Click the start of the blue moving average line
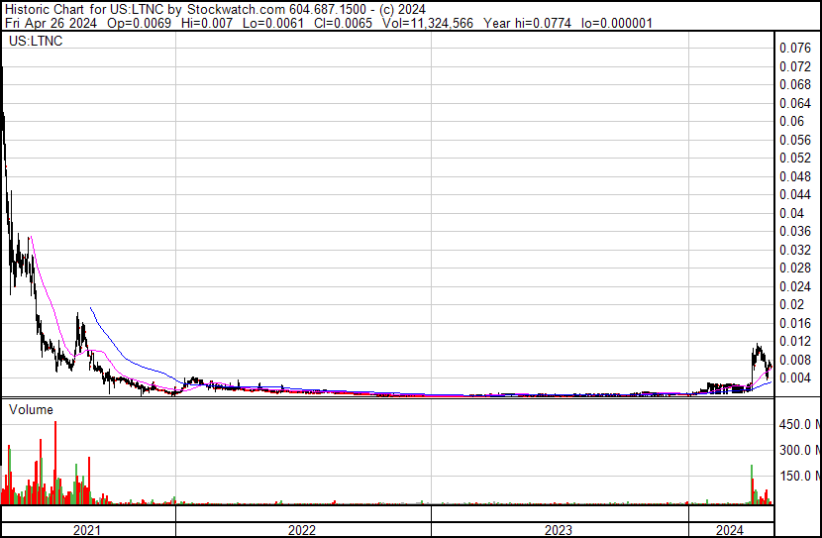Viewport: 822px width, 538px height. pyautogui.click(x=91, y=308)
